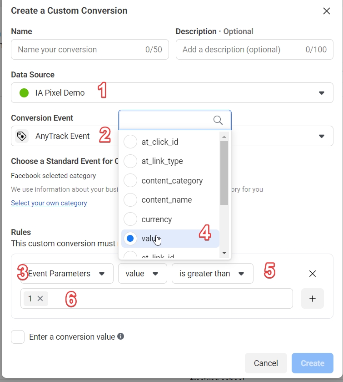This screenshot has height=382, width=343.
Task: Remove the rule with X icon
Action: pos(313,274)
